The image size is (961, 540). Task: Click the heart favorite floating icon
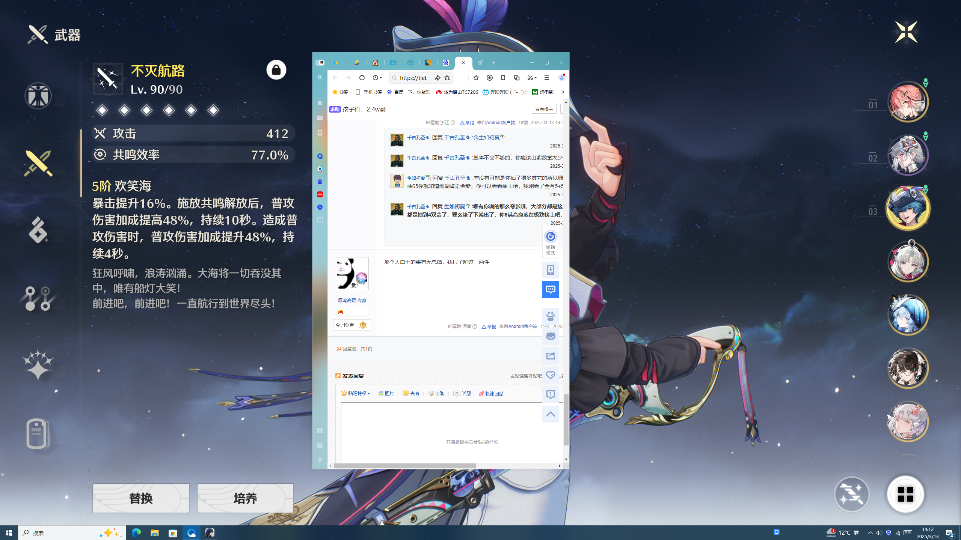point(551,375)
